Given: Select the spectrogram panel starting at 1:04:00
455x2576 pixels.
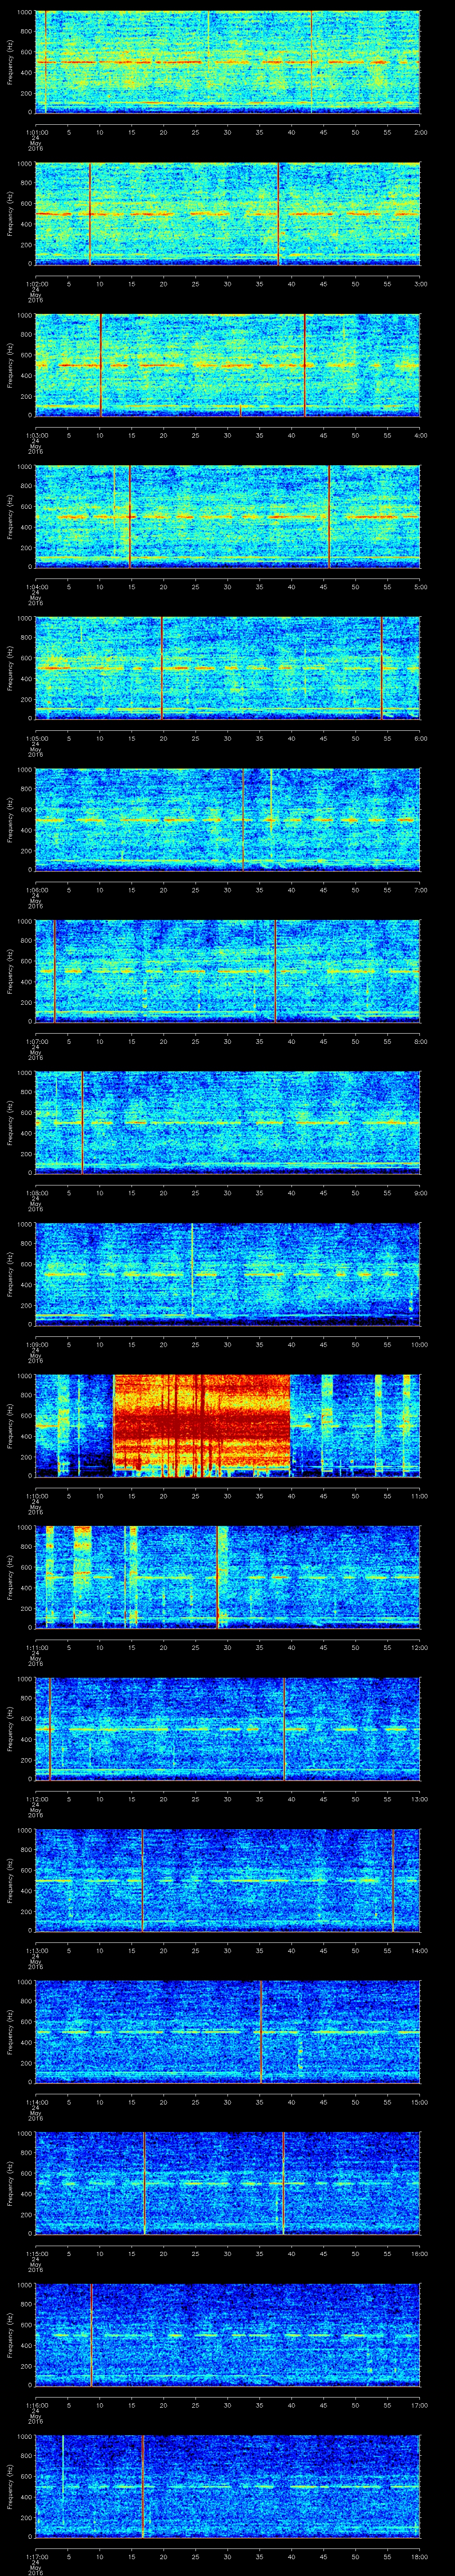Looking at the screenshot, I should pyautogui.click(x=228, y=517).
